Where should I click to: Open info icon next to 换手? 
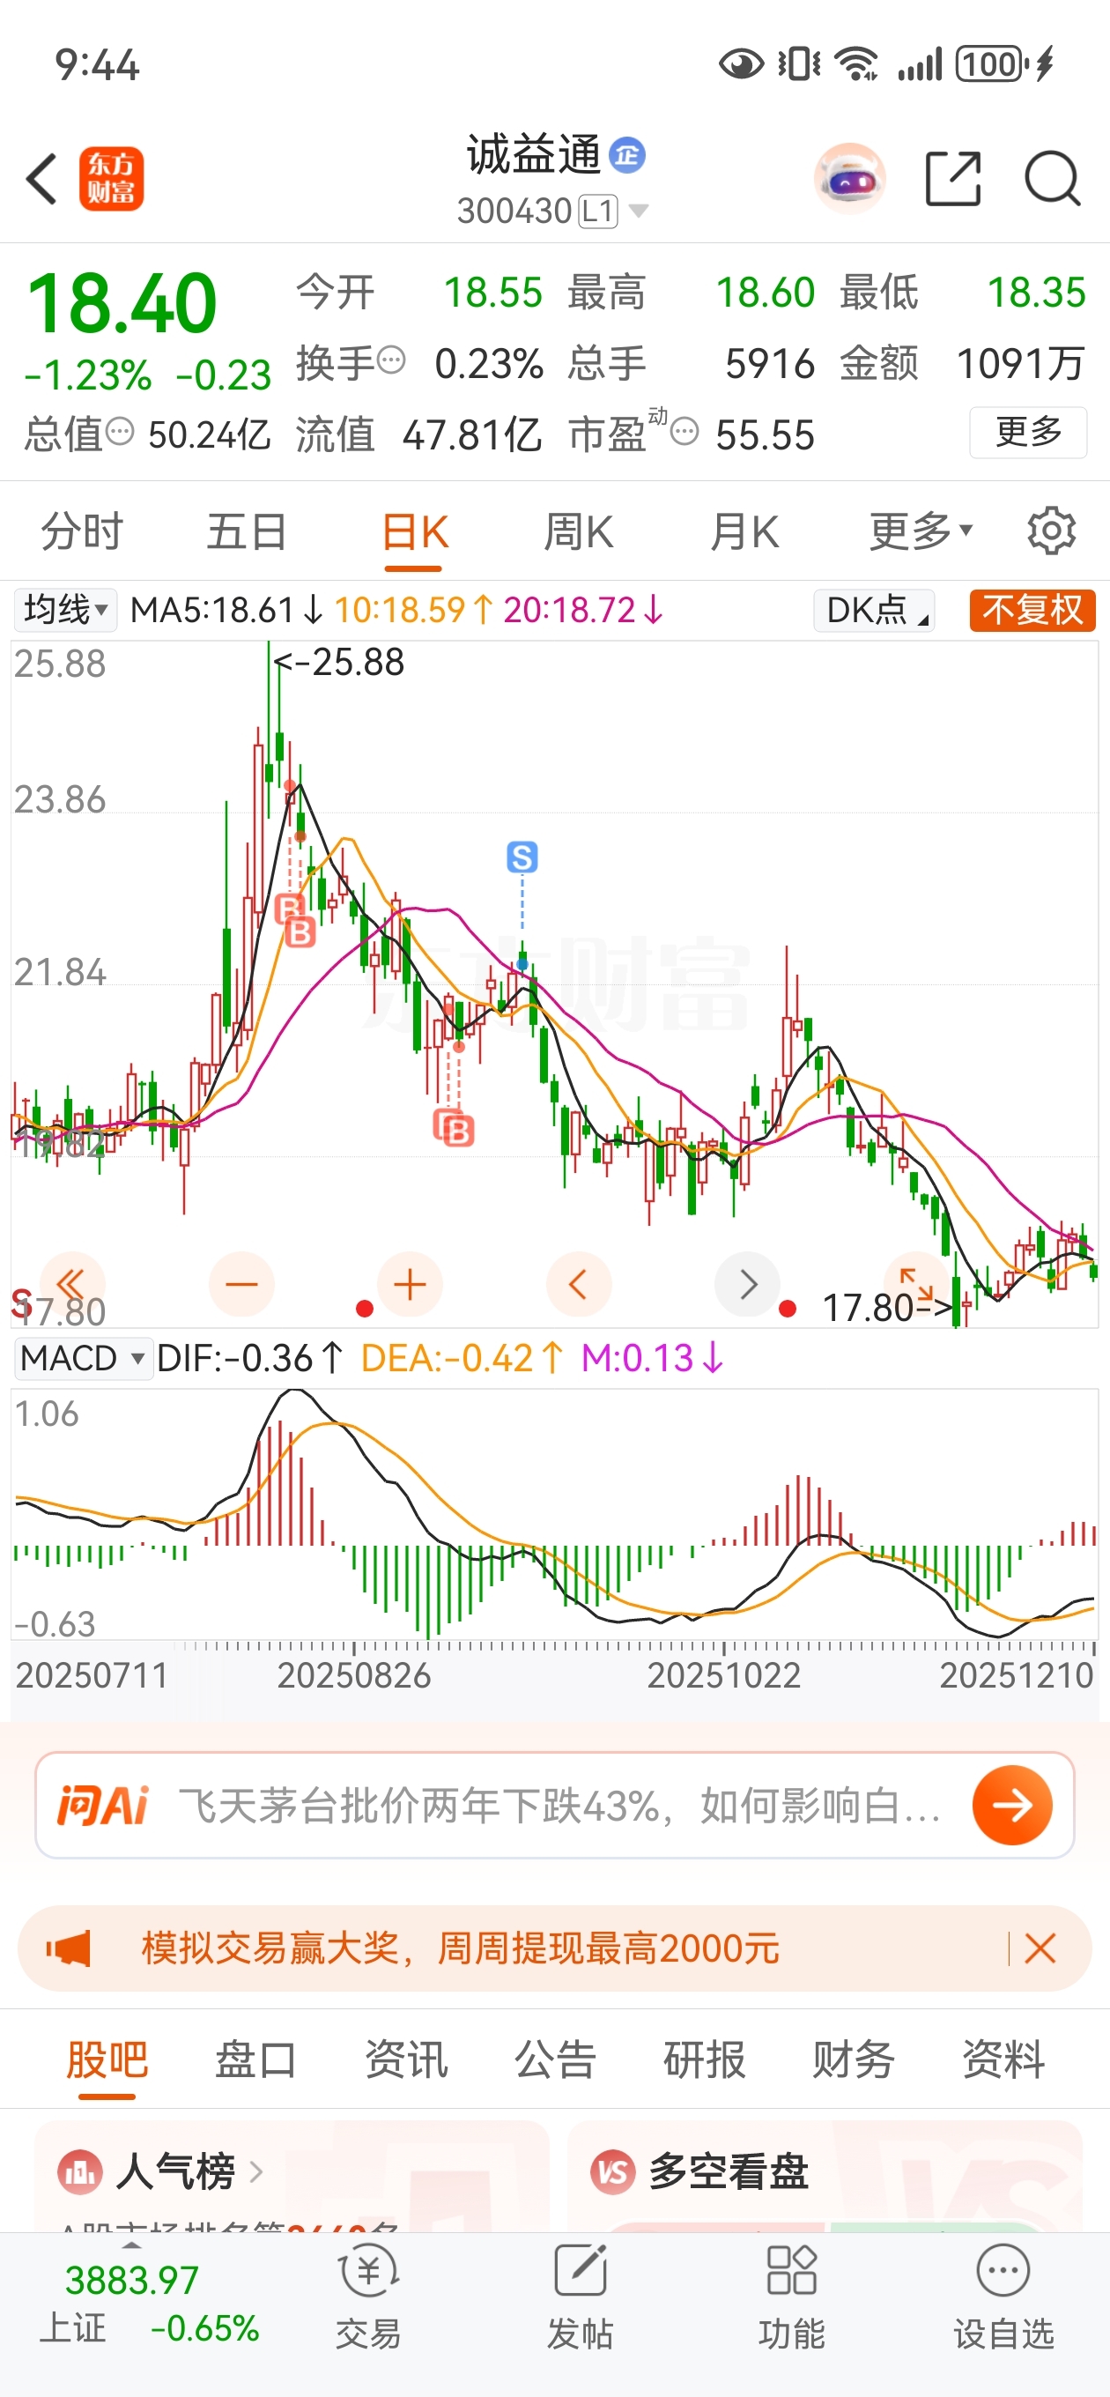392,360
